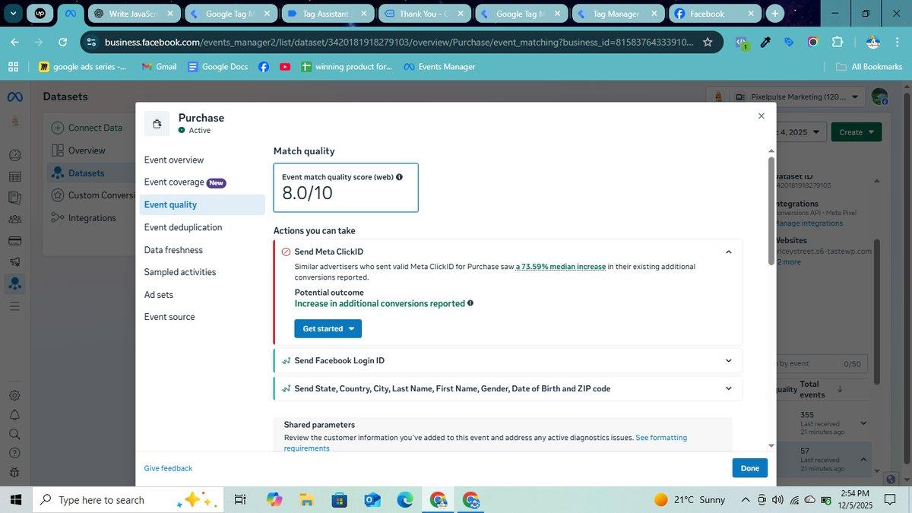Click the 73.59% median increase link
912x513 pixels.
561,267
